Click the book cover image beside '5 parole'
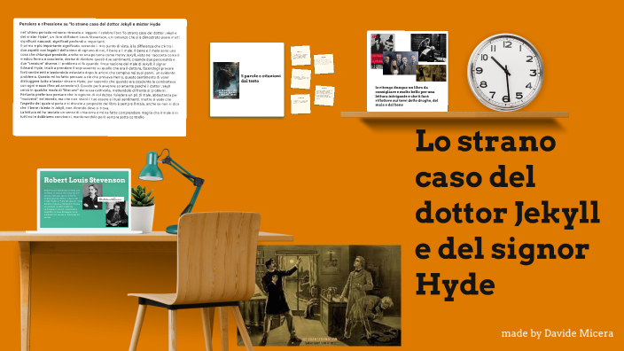 [226, 81]
